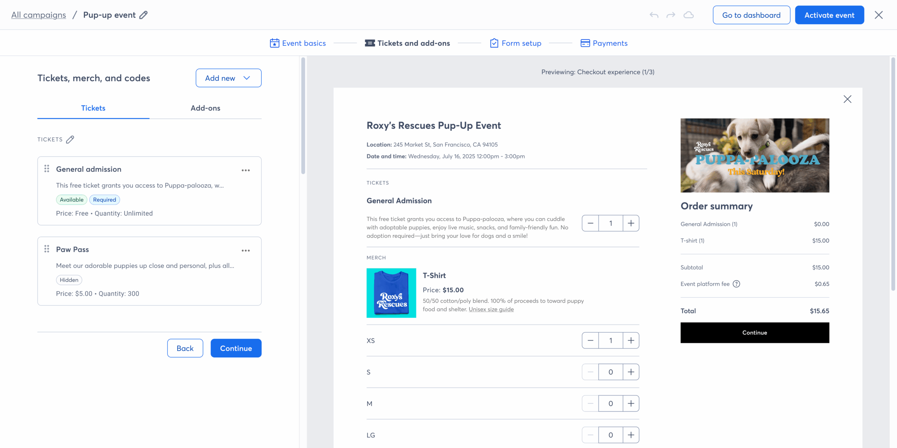Go to the Form setup step
Image resolution: width=897 pixels, height=448 pixels.
(516, 43)
